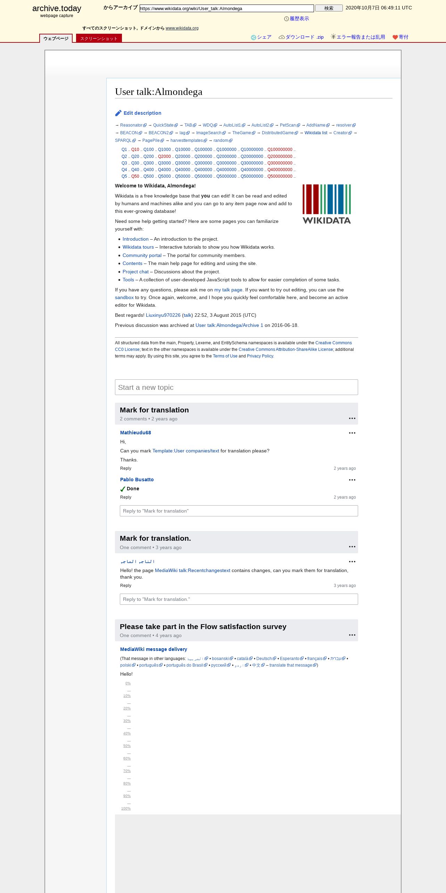Click the error report bug icon

(333, 37)
